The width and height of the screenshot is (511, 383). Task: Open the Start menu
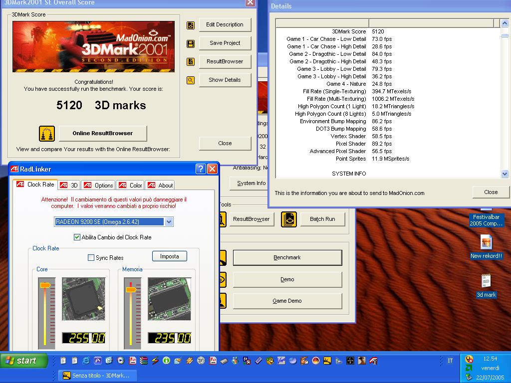[x=23, y=361]
